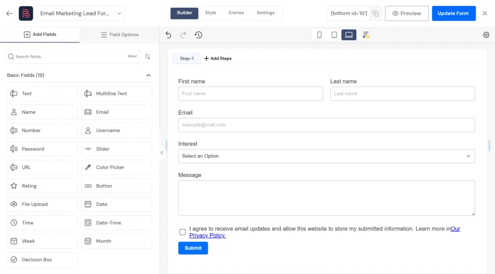Click the Update Form button
Screen dimensions: 495x274
click(x=453, y=13)
